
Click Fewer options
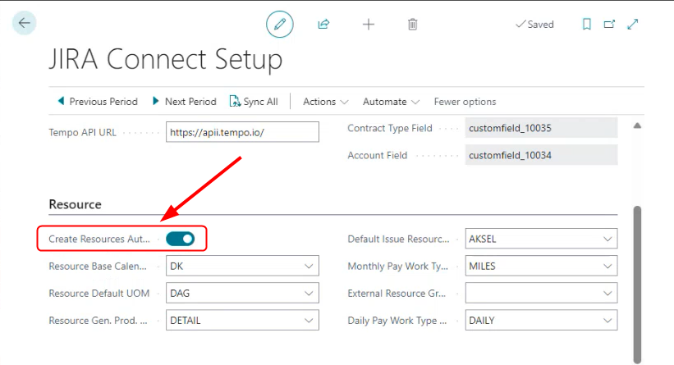click(x=465, y=102)
